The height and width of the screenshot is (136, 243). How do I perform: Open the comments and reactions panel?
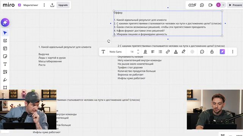[202, 5]
